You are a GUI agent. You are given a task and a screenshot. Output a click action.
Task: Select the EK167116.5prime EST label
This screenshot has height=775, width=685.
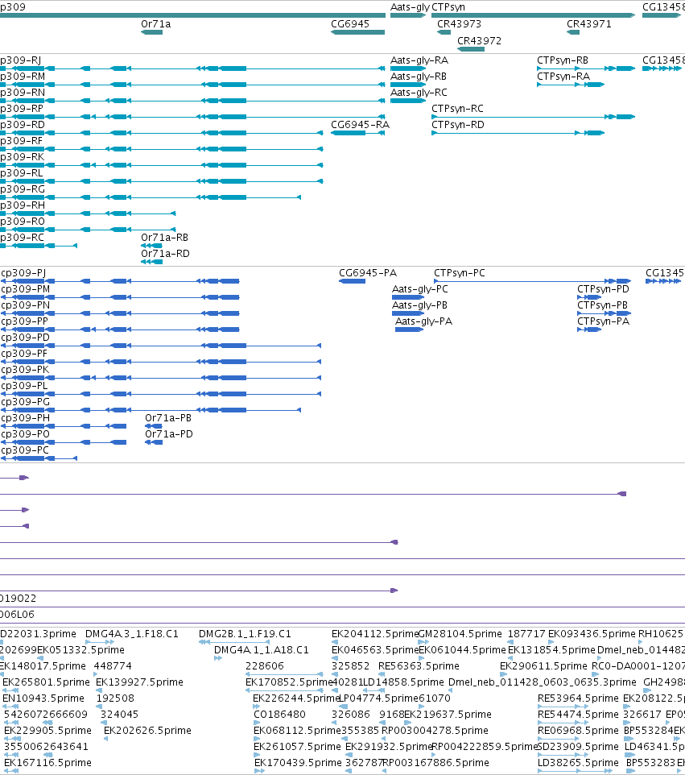(x=47, y=763)
